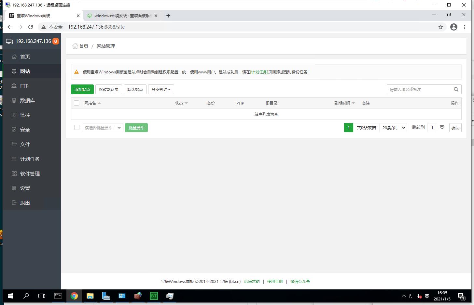
Task: Focus the domain or note search field
Action: pyautogui.click(x=420, y=89)
